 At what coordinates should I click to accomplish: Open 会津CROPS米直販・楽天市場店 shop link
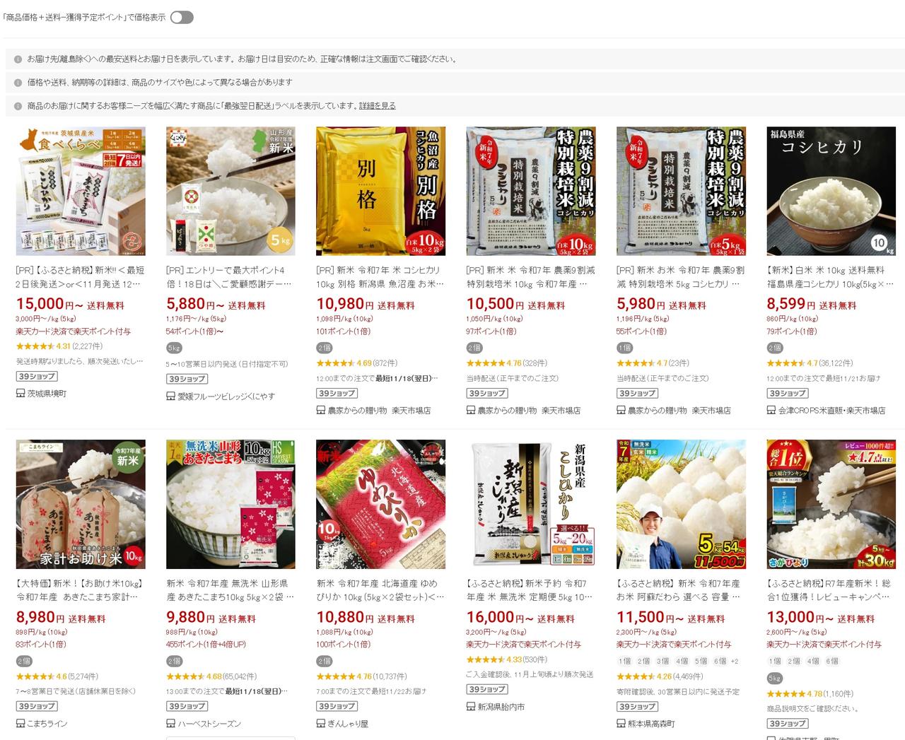pyautogui.click(x=831, y=410)
